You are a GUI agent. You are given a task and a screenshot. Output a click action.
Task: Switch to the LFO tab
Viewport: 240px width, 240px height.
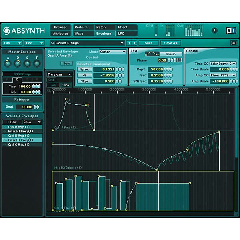[126, 34]
